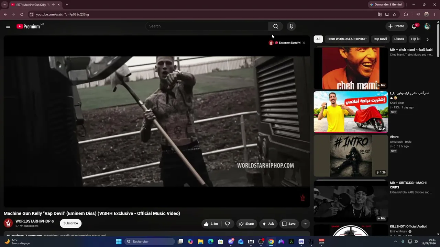Focus the YouTube search field
The width and height of the screenshot is (440, 247).
[207, 26]
